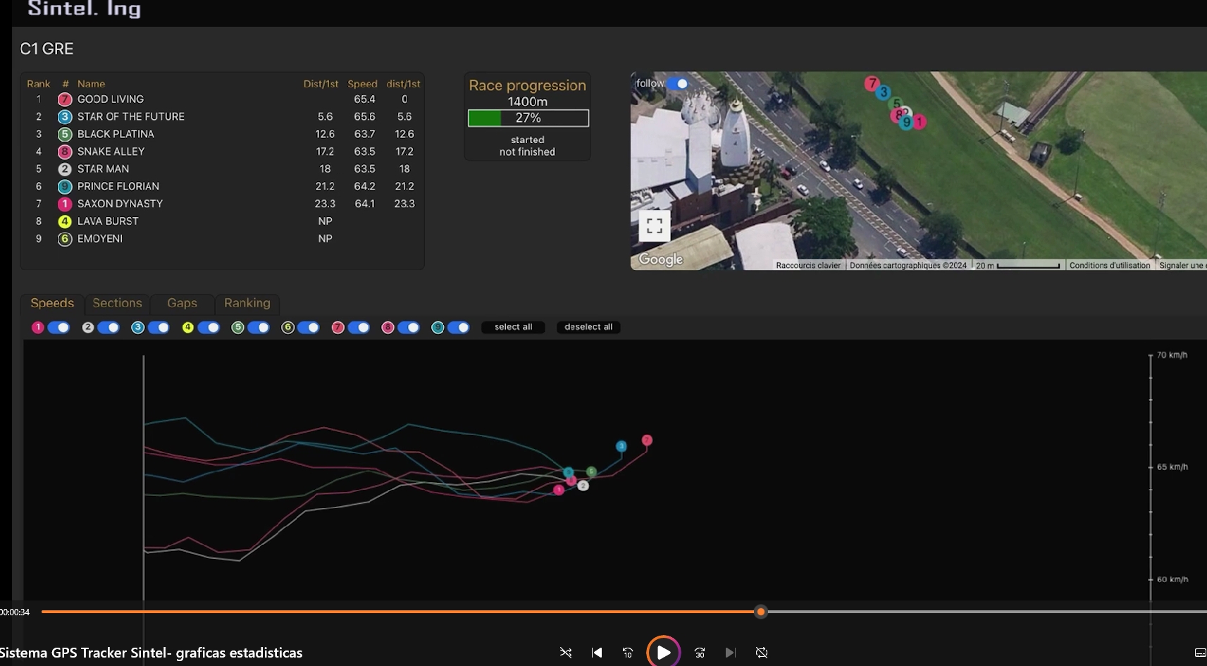Click the shuffle icon in the player controls
This screenshot has width=1207, height=666.
(566, 653)
